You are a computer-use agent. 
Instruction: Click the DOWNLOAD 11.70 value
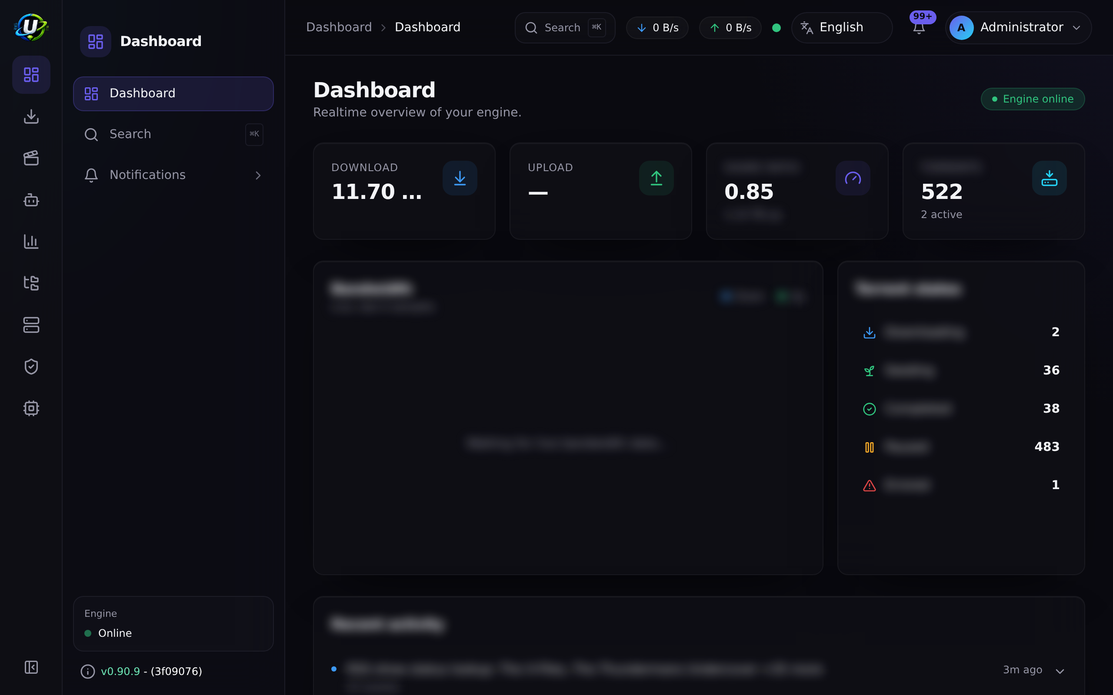(x=376, y=192)
